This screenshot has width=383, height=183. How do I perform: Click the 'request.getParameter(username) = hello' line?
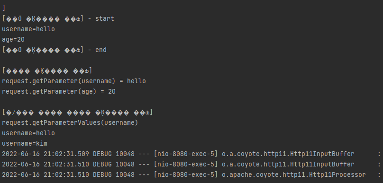tap(74, 81)
